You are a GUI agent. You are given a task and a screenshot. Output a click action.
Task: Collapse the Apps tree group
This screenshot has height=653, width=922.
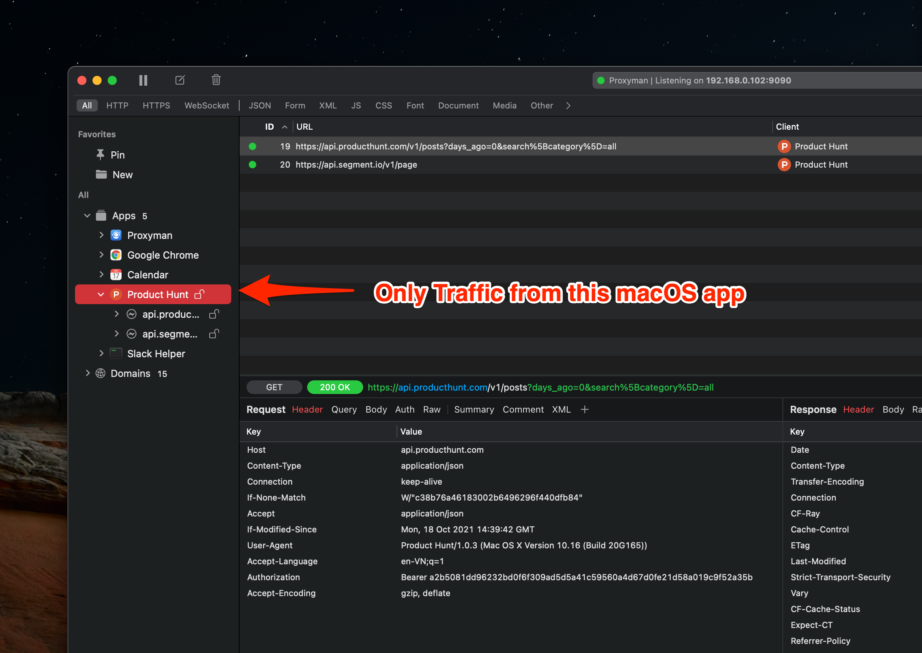(87, 216)
